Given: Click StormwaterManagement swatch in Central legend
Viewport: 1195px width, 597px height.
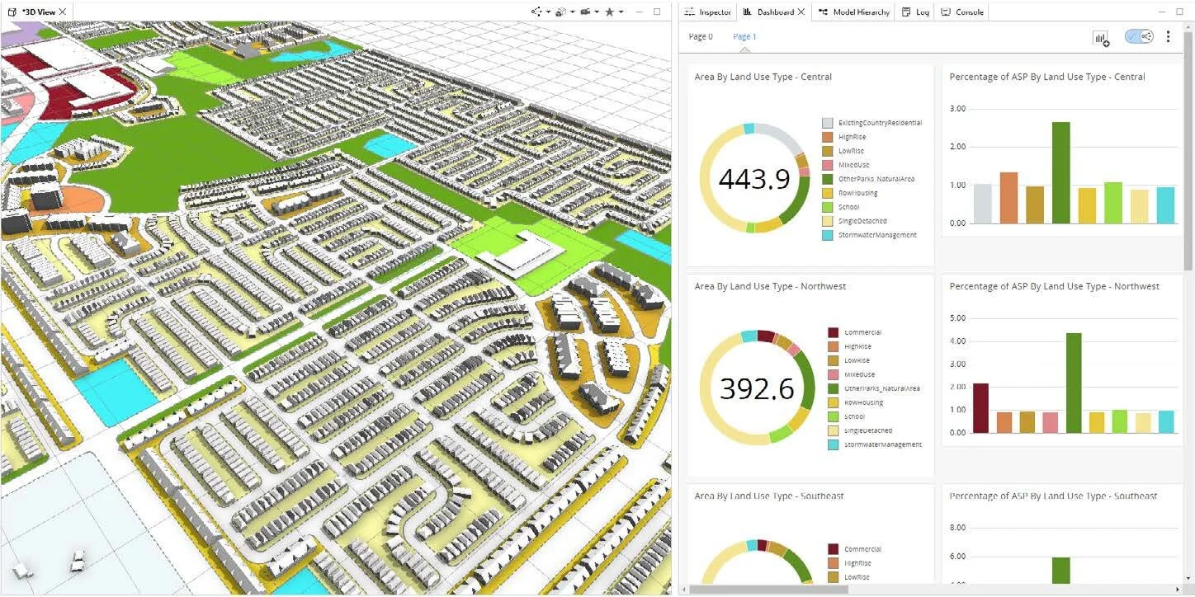Looking at the screenshot, I should pyautogui.click(x=827, y=235).
